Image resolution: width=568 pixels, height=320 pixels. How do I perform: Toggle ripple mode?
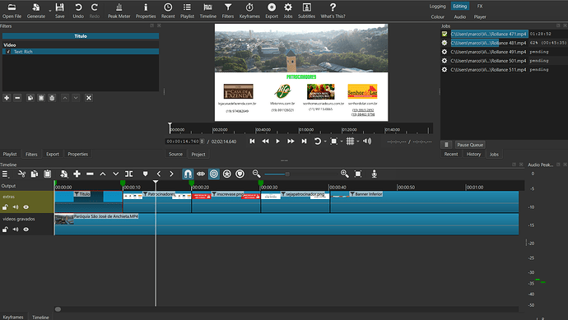point(214,174)
